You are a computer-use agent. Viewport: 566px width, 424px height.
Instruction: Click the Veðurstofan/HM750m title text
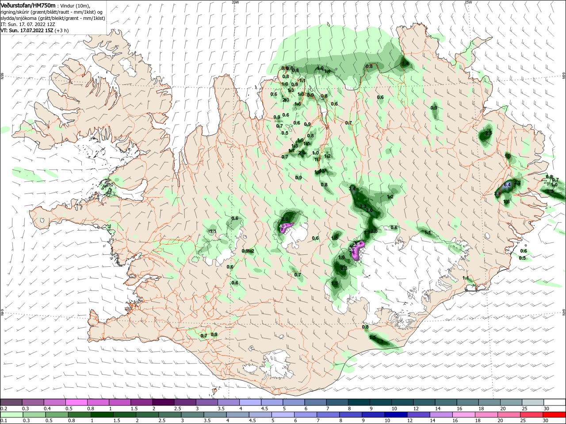click(x=28, y=5)
